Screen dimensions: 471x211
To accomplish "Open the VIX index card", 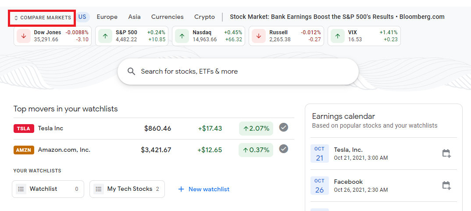I will [x=364, y=36].
